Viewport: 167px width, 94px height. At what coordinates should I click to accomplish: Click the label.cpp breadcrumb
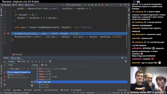29,5
